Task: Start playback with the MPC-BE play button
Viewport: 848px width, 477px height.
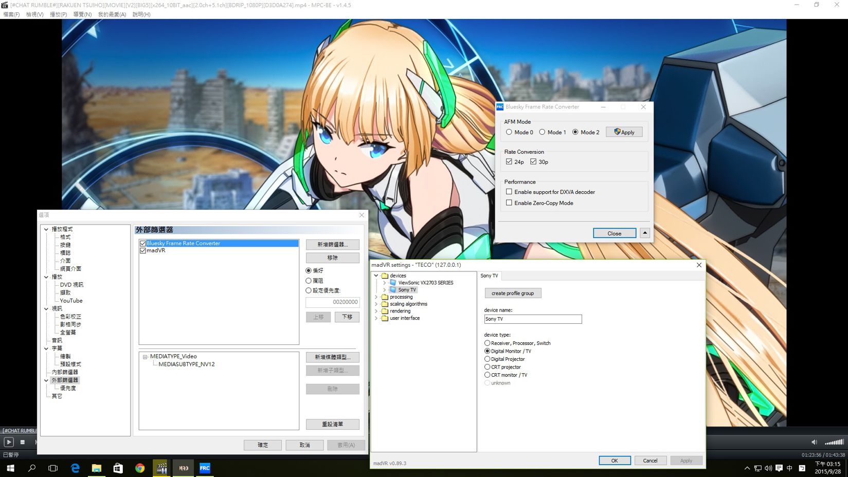Action: click(9, 442)
